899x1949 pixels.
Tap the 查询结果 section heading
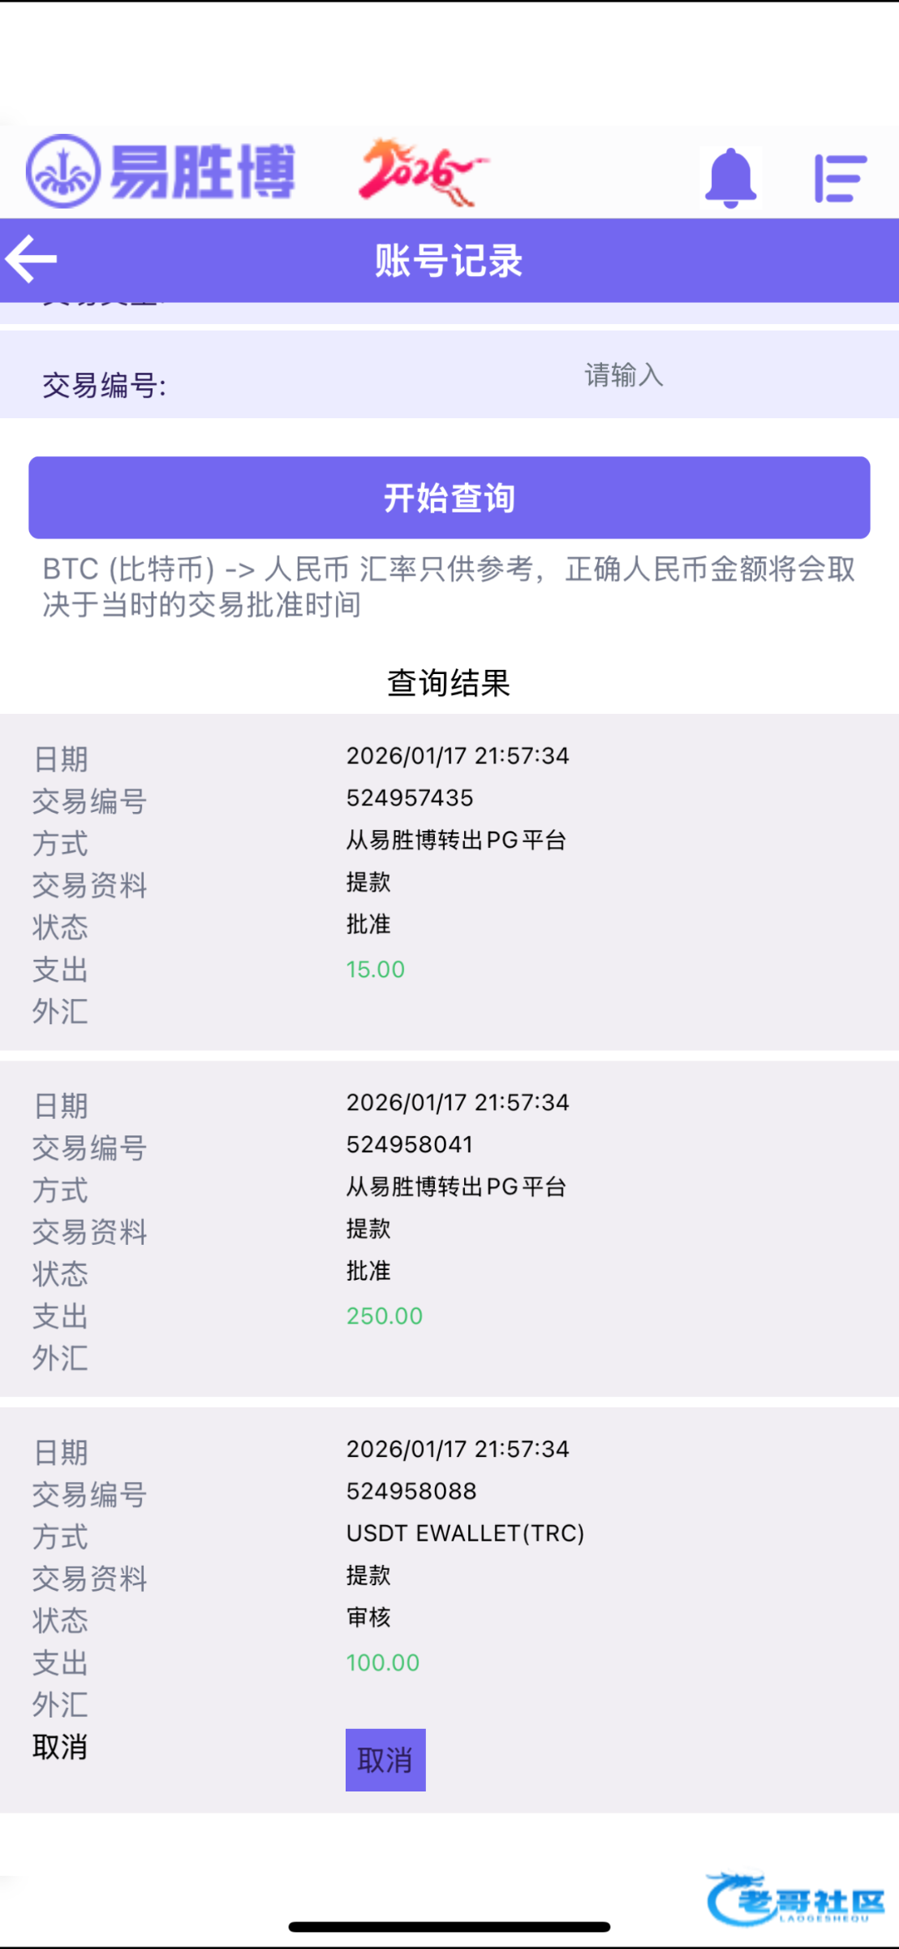[449, 683]
